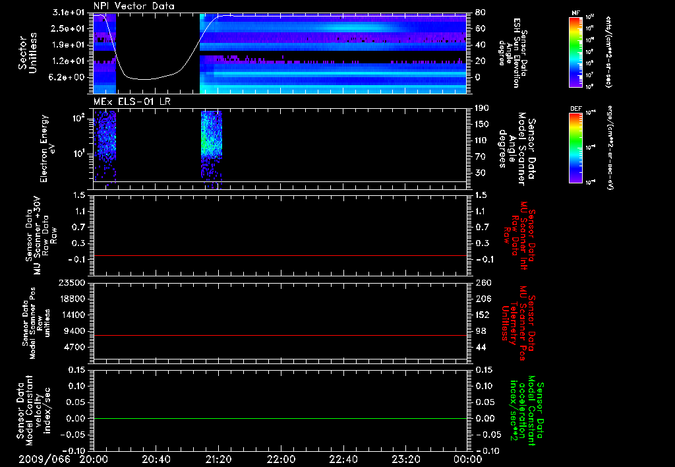Click the '4700' scanner position tick value

tap(74, 347)
